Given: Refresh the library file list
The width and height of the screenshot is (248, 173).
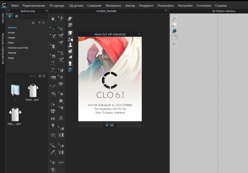Looking at the screenshot, I should 40,76.
